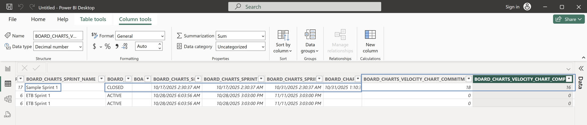Increase decimal places with stepper arrow
The height and width of the screenshot is (125, 587).
pyautogui.click(x=160, y=44)
